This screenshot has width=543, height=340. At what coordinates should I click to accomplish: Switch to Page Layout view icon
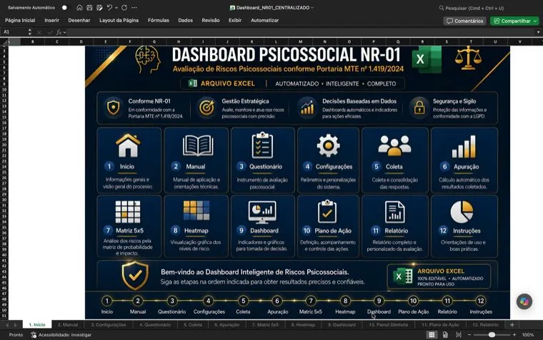(445, 335)
